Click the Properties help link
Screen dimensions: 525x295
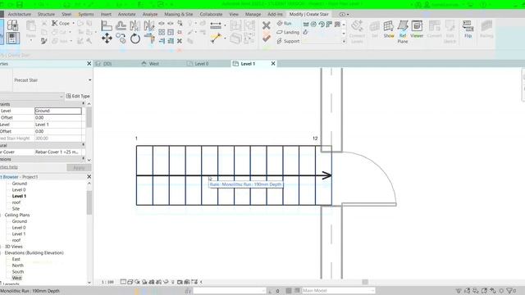[x=9, y=167]
